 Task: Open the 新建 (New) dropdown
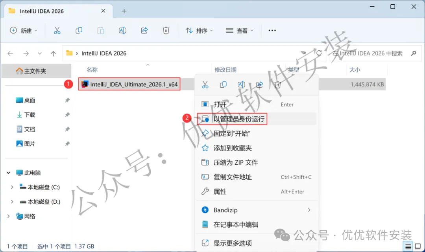click(23, 31)
